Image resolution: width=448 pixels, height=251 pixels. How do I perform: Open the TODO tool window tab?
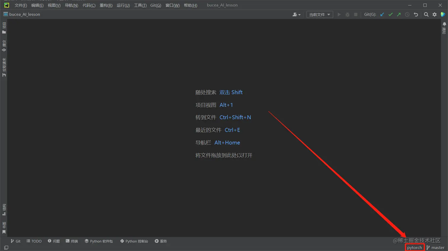coord(34,241)
